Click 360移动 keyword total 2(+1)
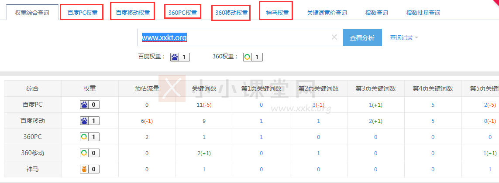Image resolution: width=499 pixels, height=183 pixels. [204, 153]
